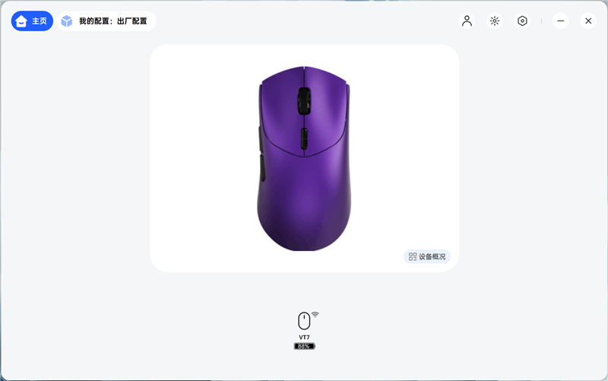This screenshot has width=608, height=381.
Task: Open the 主页 home tab
Action: [32, 21]
